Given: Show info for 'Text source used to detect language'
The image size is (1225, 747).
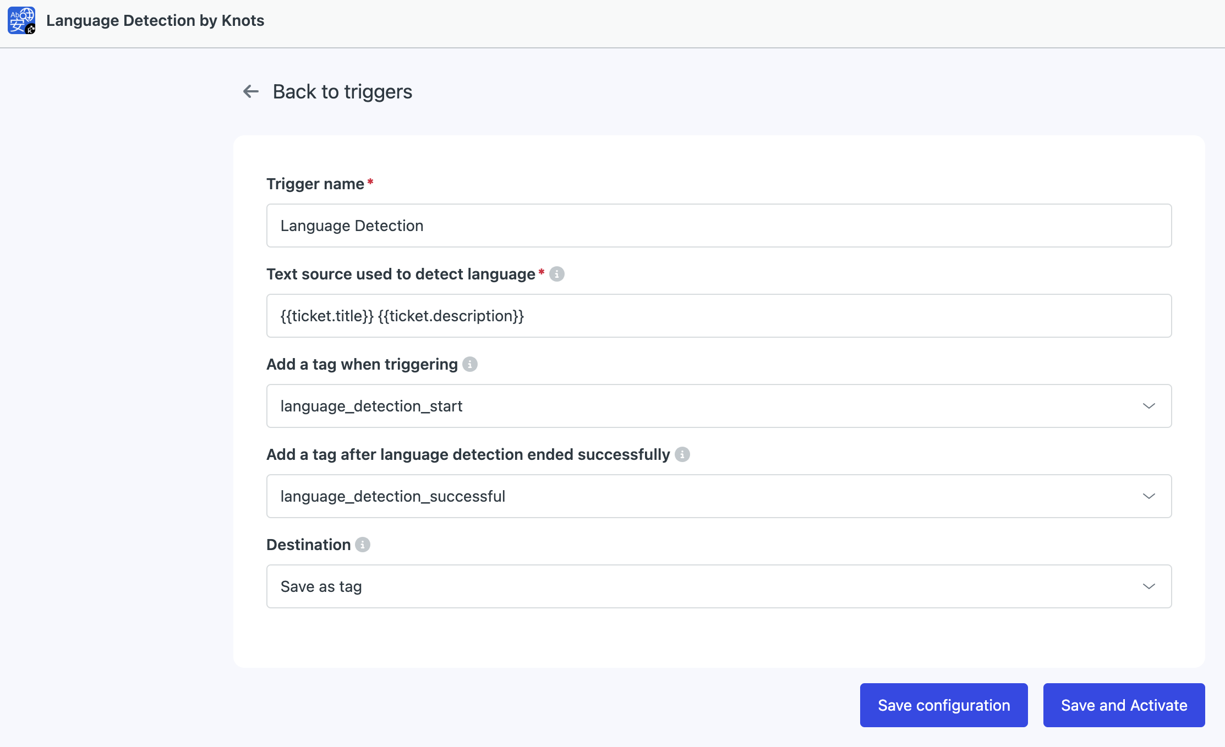Looking at the screenshot, I should tap(557, 274).
